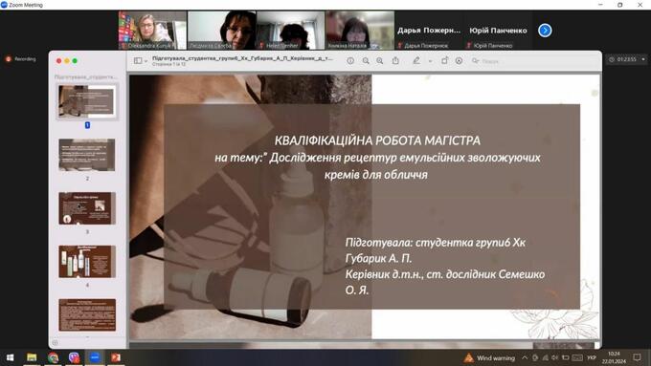Zoom out the PDF page
Image resolution: width=651 pixels, height=366 pixels.
point(366,61)
